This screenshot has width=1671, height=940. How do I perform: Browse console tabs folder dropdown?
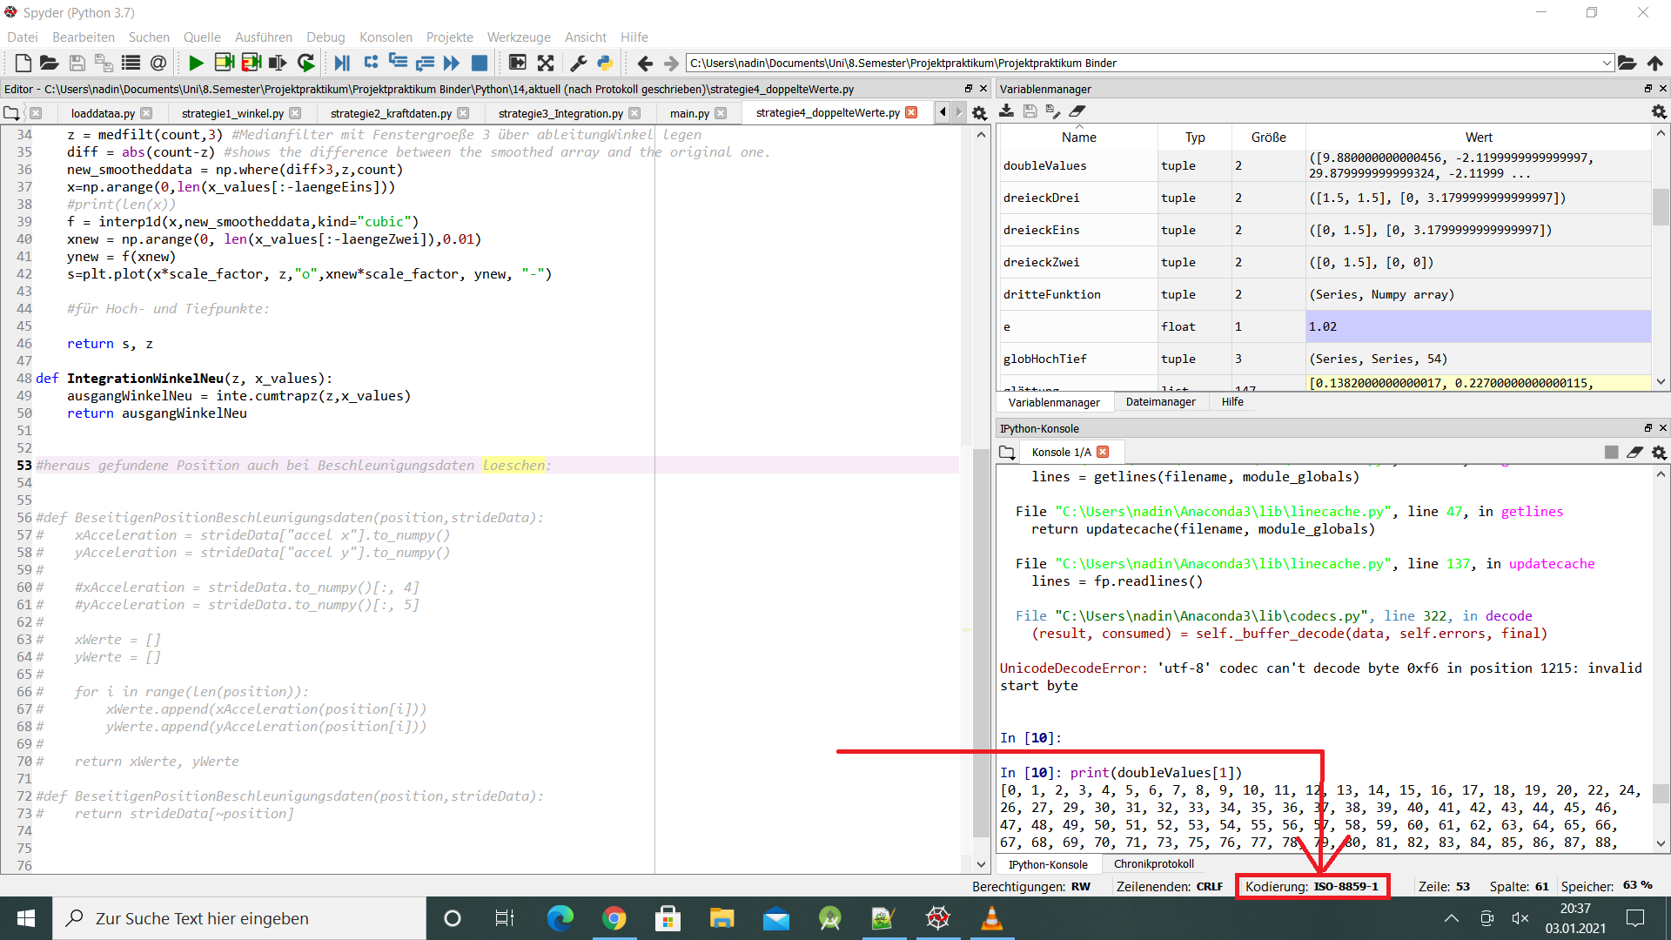(1007, 453)
